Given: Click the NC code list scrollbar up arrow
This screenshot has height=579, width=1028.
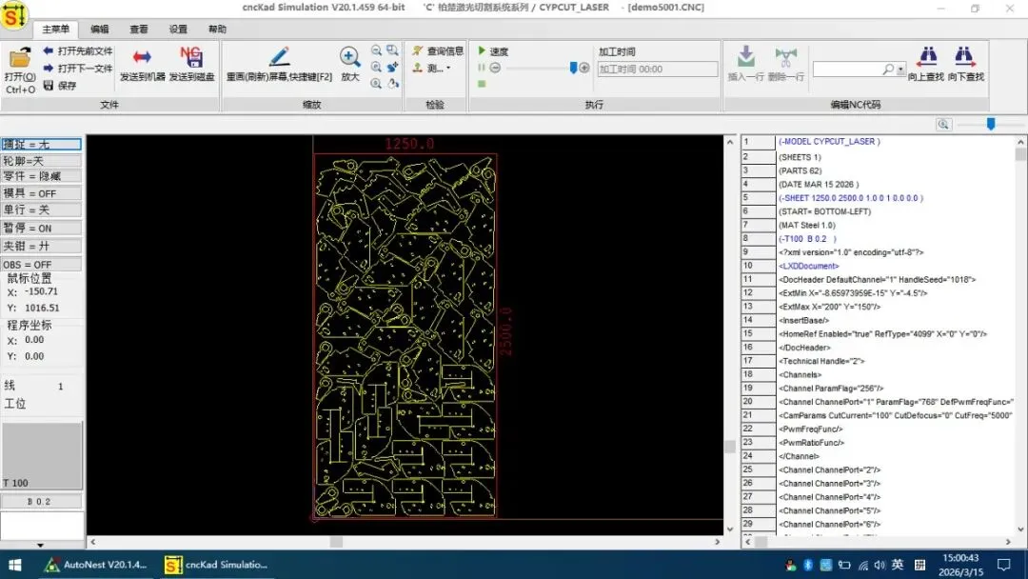Looking at the screenshot, I should pos(1020,142).
